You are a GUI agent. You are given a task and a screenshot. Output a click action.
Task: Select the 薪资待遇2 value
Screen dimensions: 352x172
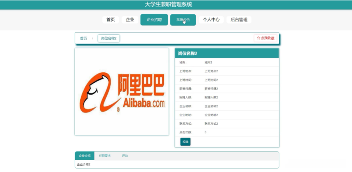click(x=211, y=89)
